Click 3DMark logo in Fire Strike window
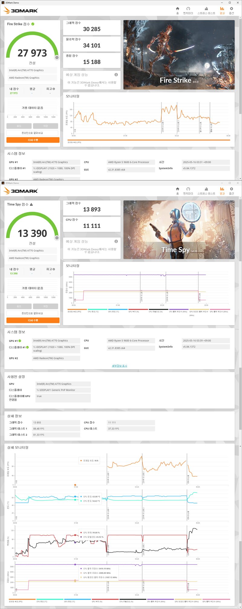The height and width of the screenshot is (609, 242). (x=21, y=11)
